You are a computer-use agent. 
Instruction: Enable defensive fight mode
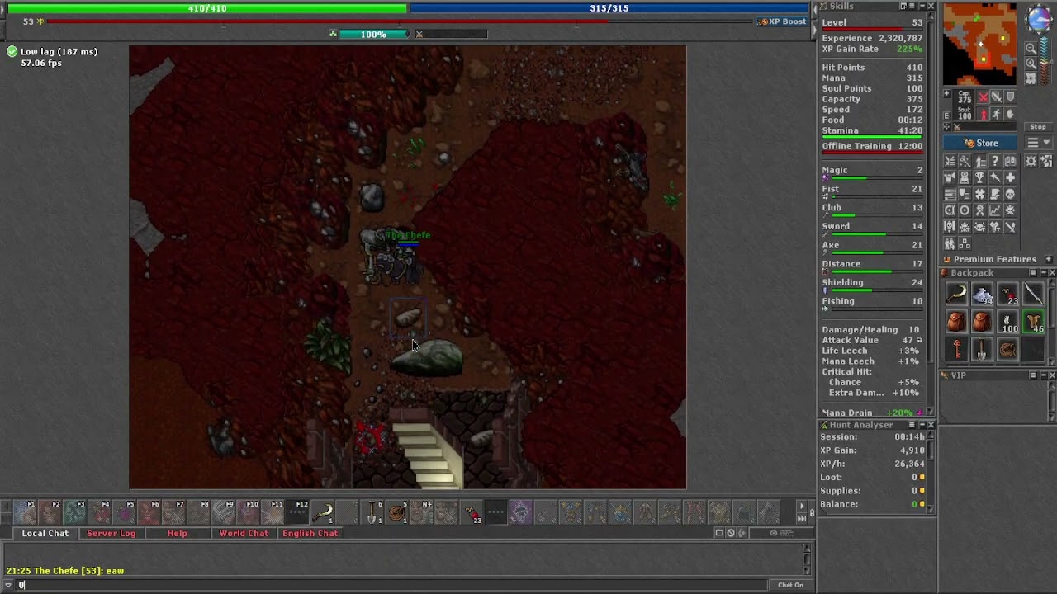tap(1010, 97)
